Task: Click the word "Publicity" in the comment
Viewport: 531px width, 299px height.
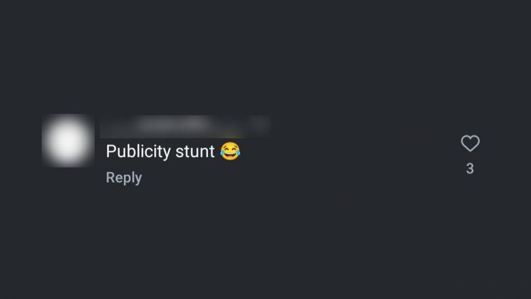Action: (x=138, y=152)
